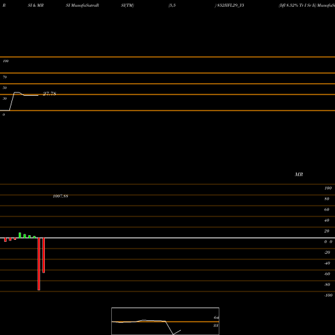Click the -80 label on MR axis
The height and width of the screenshot is (335, 335).
tap(327, 285)
